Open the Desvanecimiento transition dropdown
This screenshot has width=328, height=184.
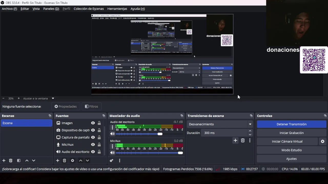[220, 124]
